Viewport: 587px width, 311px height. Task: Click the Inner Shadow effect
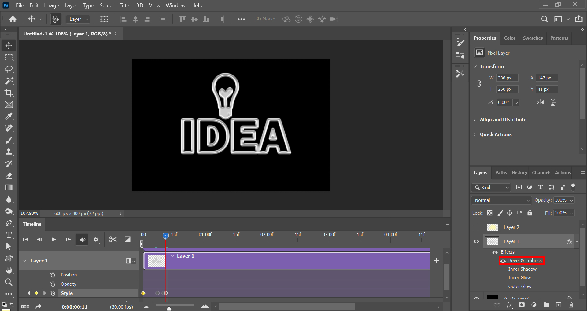click(522, 269)
